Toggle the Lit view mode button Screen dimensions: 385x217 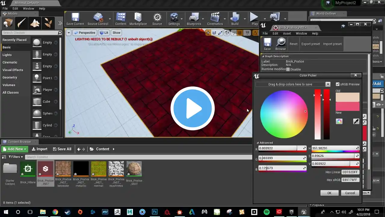pyautogui.click(x=104, y=33)
